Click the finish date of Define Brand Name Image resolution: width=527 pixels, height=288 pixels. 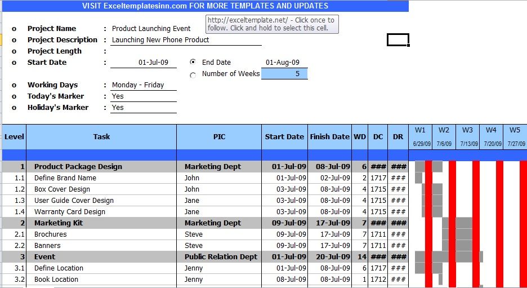tap(330, 178)
